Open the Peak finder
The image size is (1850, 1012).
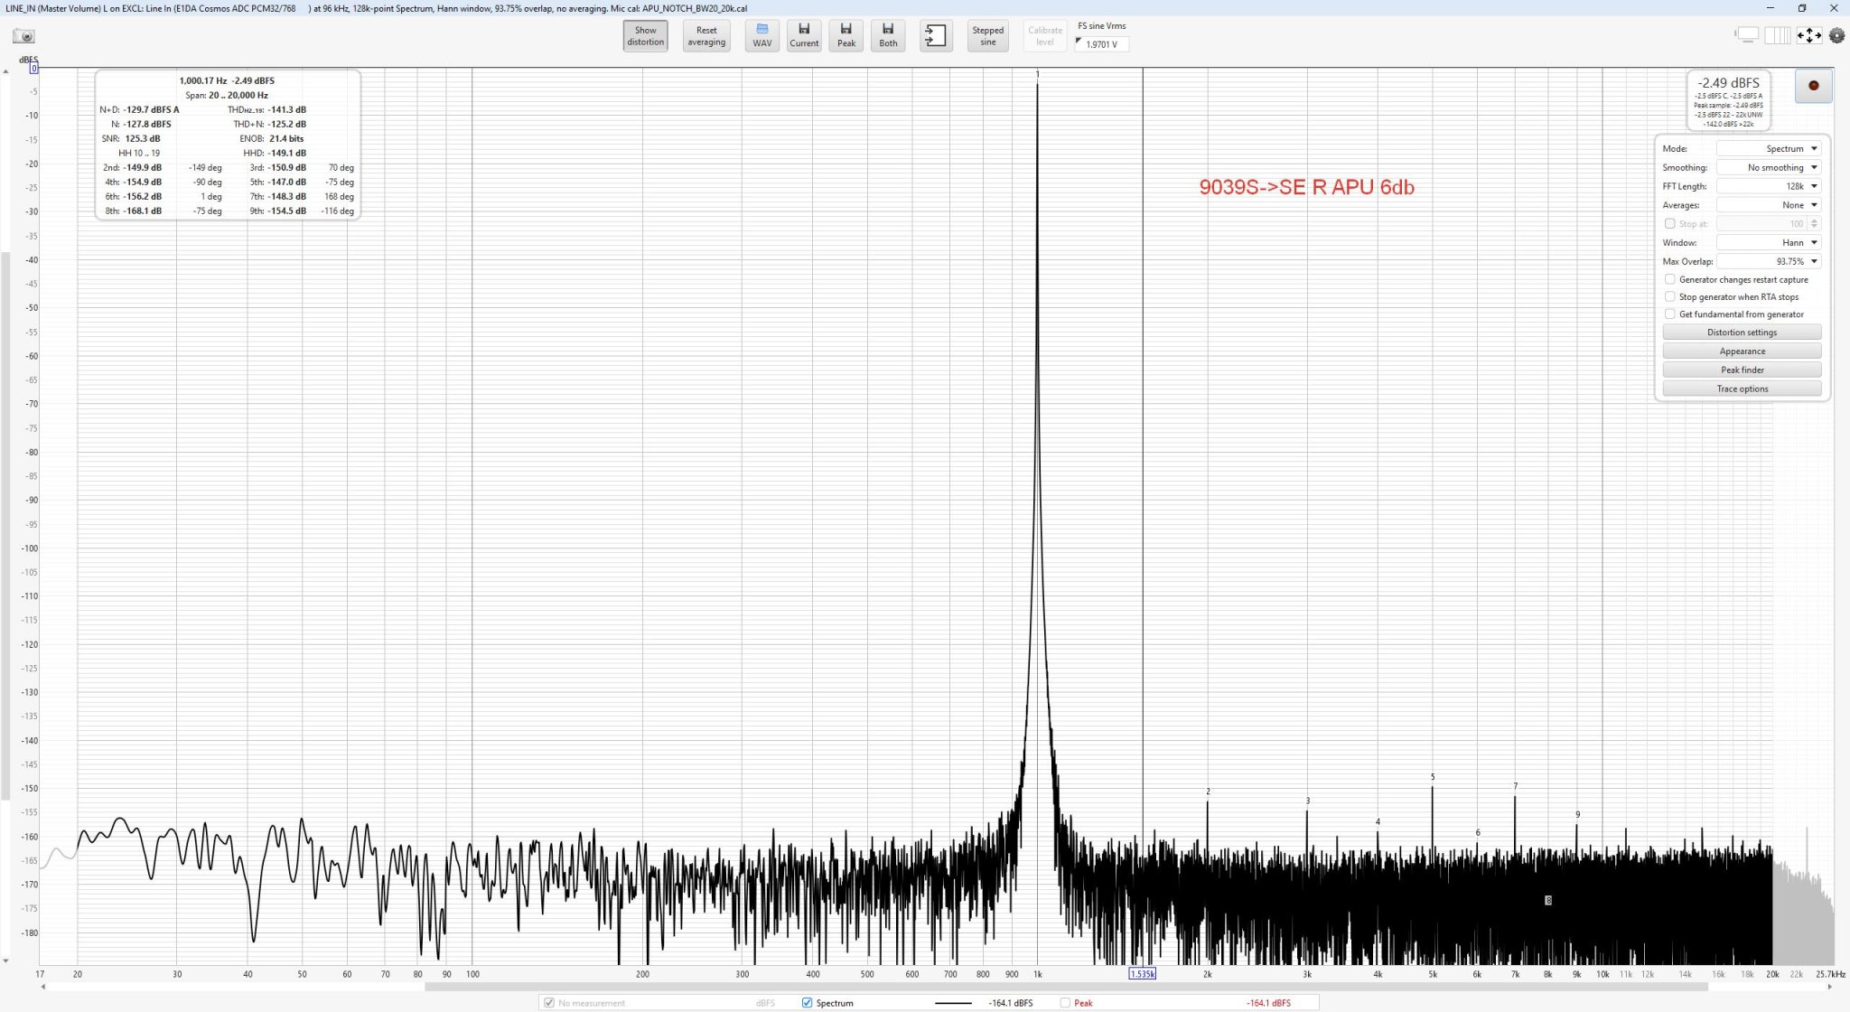tap(1742, 370)
